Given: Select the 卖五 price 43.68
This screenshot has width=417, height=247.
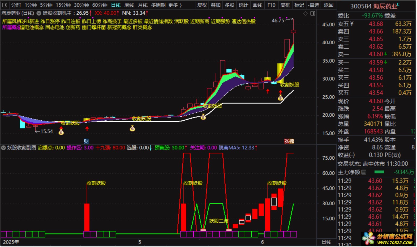Looking at the screenshot, I should click(x=376, y=24).
